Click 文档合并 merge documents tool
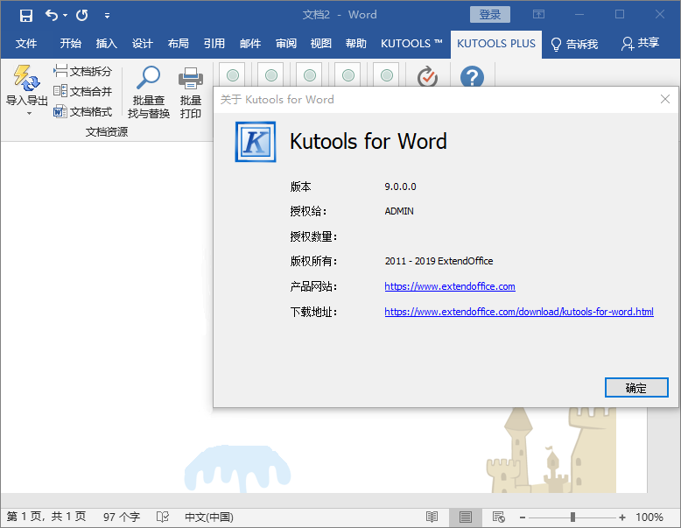Viewport: 681px width, 528px height. (82, 91)
